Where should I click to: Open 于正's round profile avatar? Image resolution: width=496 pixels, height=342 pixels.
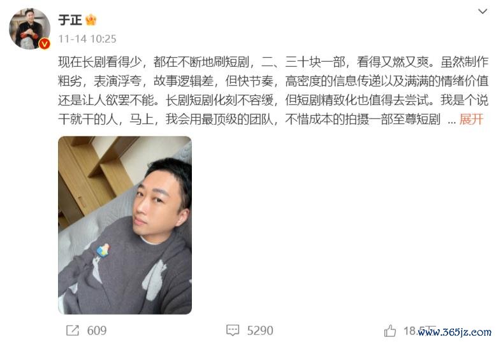29,29
